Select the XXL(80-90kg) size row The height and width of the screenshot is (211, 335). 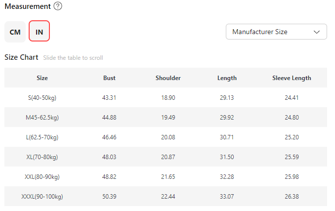(x=42, y=176)
